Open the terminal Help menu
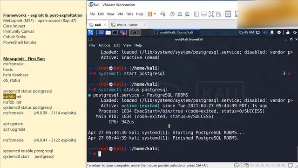This screenshot has width=298, height=168. click(x=138, y=45)
